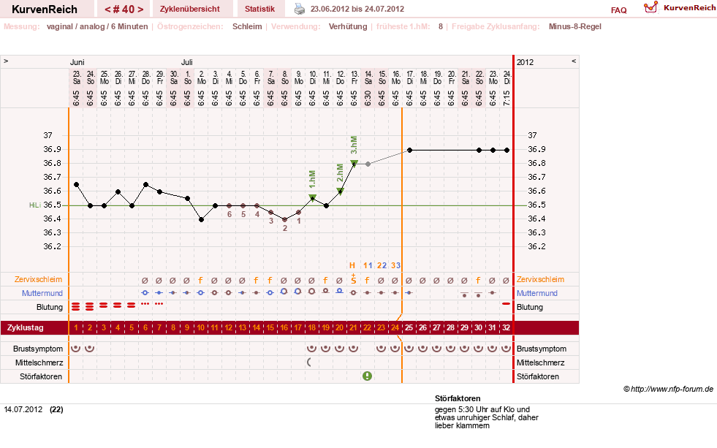717x448 pixels.
Task: Click the 'Minus-8-Regel' value
Action: [x=574, y=26]
